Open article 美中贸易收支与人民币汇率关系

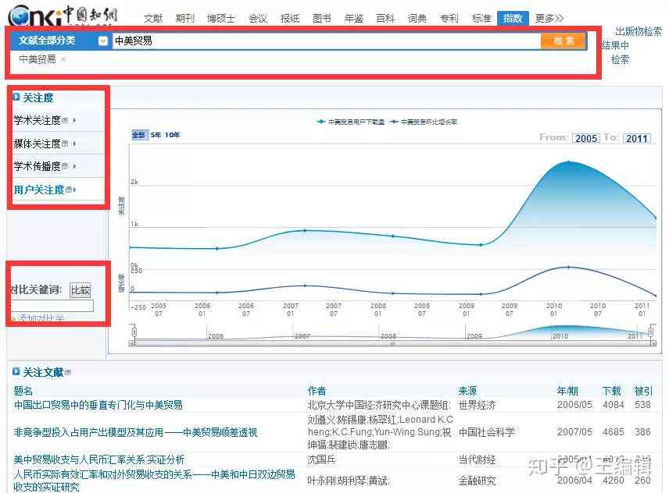click(x=99, y=459)
